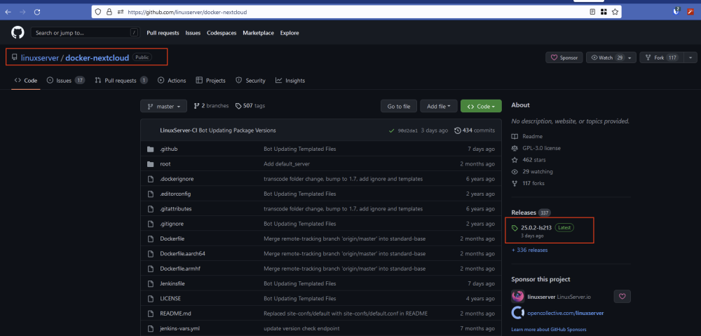Click the Go to file button

399,107
